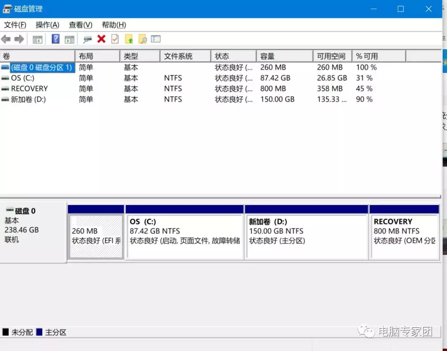447x351 pixels.
Task: Click the properties checkmark page icon
Action: pos(115,39)
